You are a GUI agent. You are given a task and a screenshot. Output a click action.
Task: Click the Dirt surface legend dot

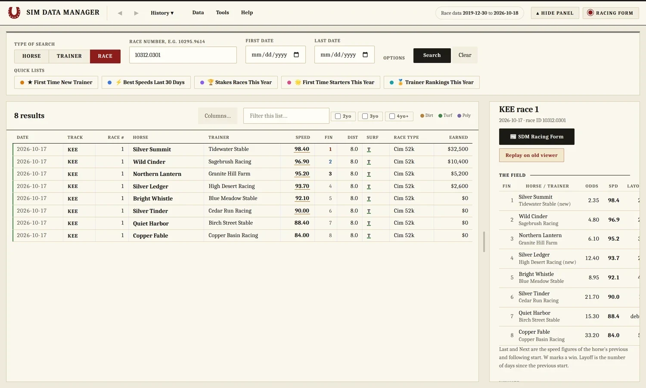pos(422,116)
